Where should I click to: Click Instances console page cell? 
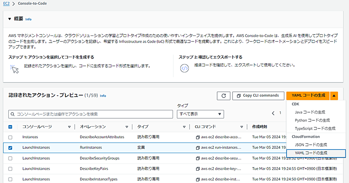[30, 137]
